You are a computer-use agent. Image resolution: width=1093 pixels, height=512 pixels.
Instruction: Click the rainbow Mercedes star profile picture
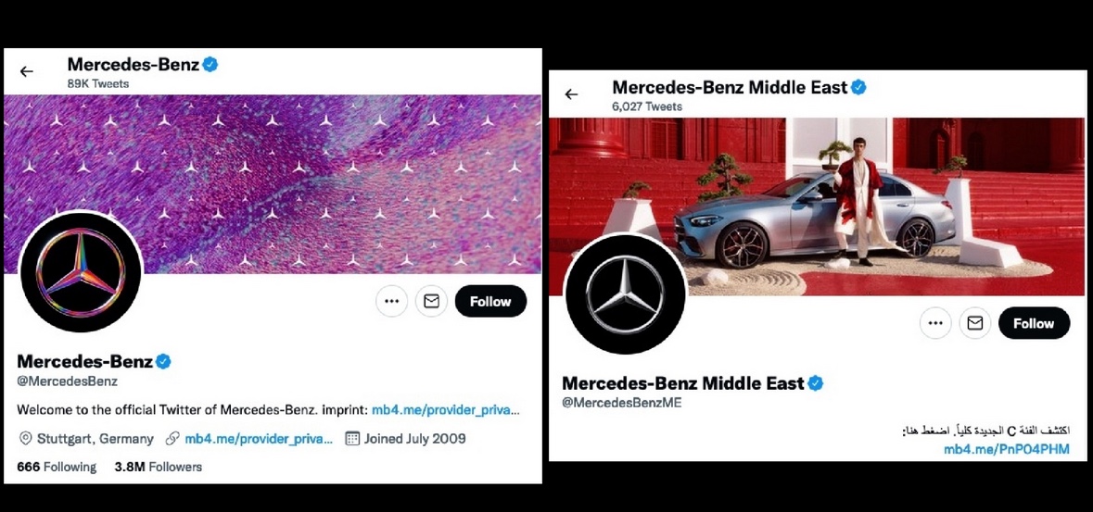point(80,272)
